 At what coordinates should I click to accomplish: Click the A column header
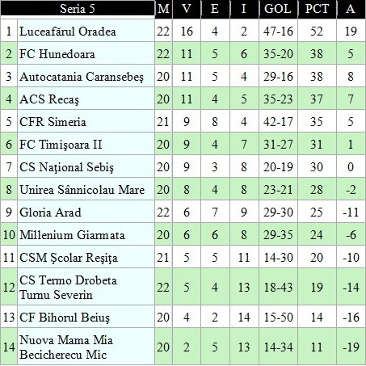click(351, 9)
